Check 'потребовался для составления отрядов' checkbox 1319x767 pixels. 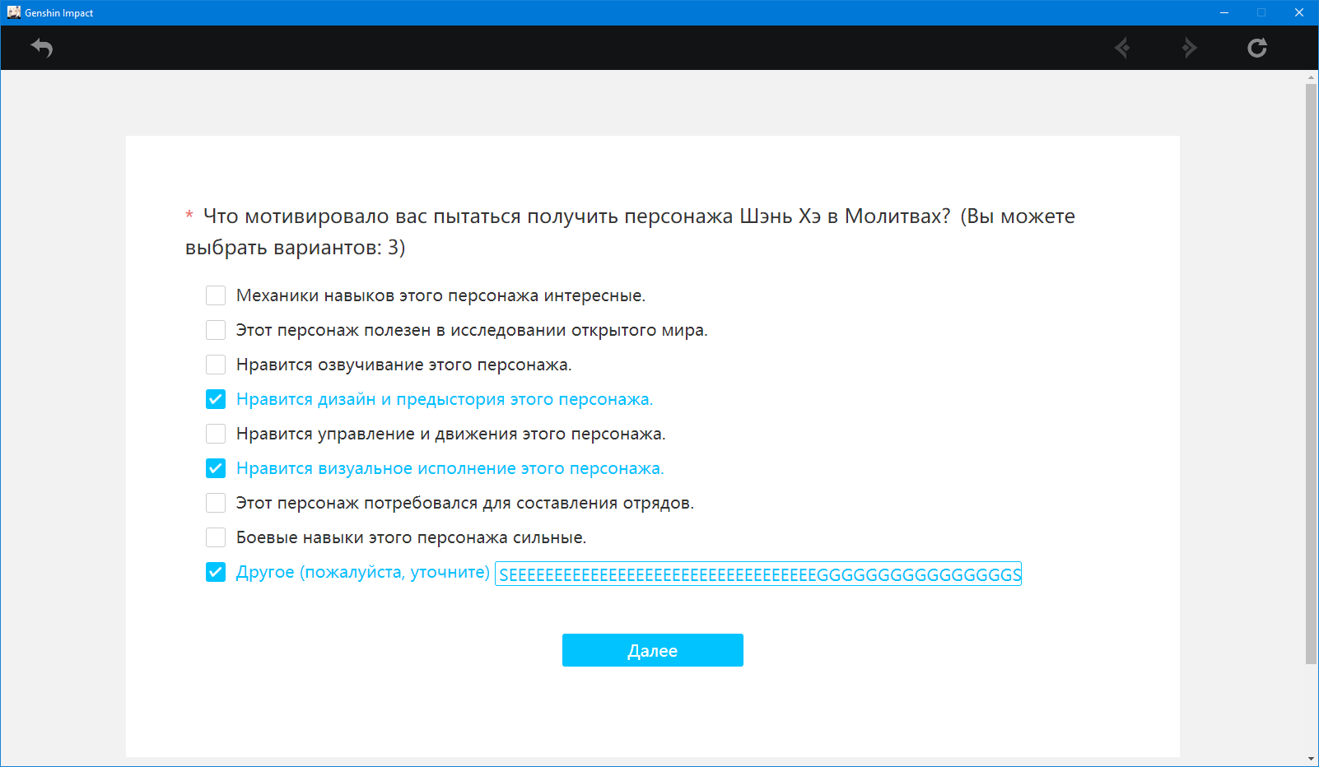pos(216,503)
